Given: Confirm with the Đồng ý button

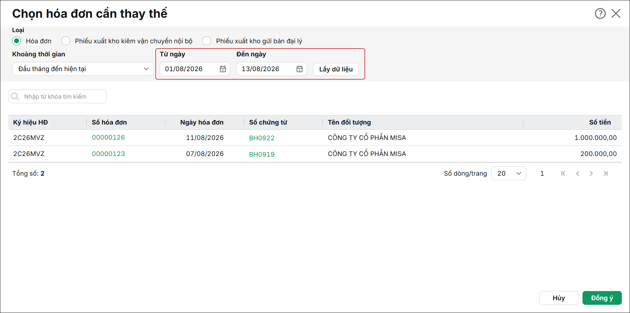Looking at the screenshot, I should click(x=602, y=298).
